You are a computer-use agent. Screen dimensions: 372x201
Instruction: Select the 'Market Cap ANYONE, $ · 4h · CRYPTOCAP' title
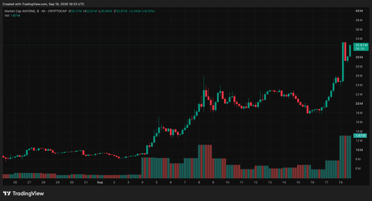[36, 11]
